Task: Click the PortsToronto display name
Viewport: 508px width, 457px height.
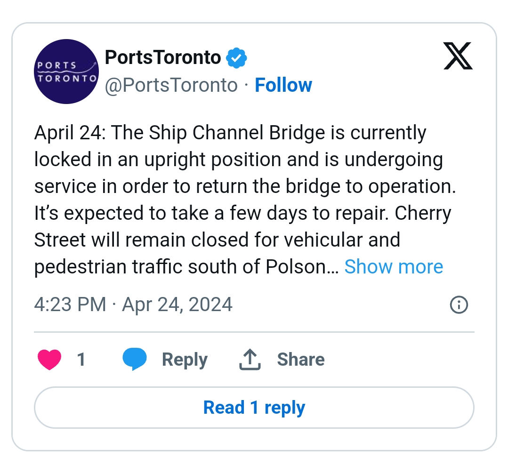Action: pyautogui.click(x=162, y=57)
